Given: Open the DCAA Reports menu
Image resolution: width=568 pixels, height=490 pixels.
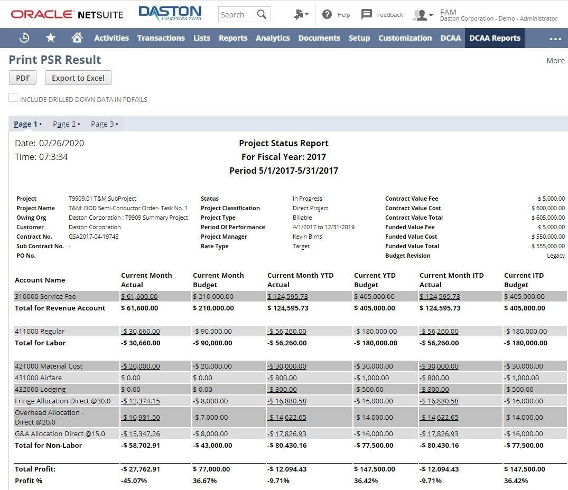Looking at the screenshot, I should coord(495,38).
